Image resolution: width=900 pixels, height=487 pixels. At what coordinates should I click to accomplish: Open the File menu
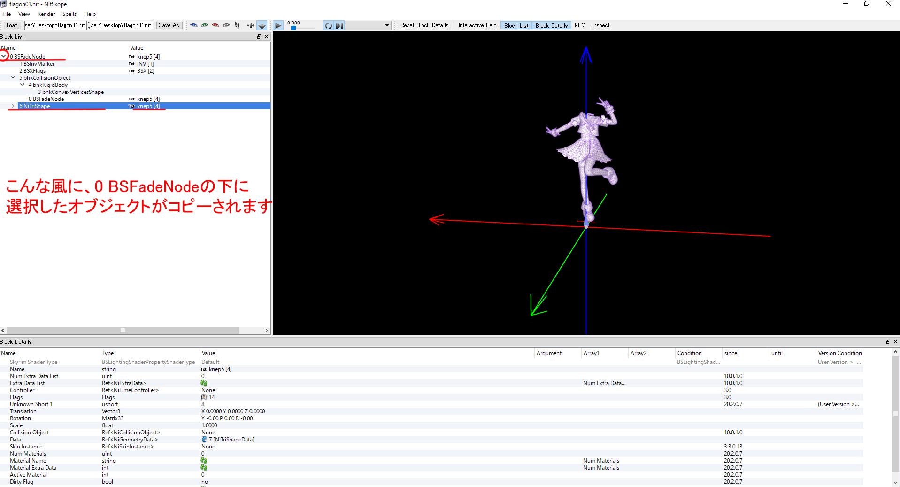(x=7, y=14)
